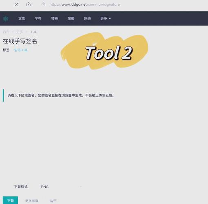The height and width of the screenshot is (204, 208).
Task: Go to the first breadcrumb link
Action: click(6, 32)
